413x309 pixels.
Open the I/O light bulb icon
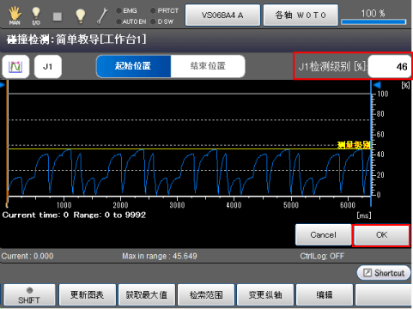36,15
